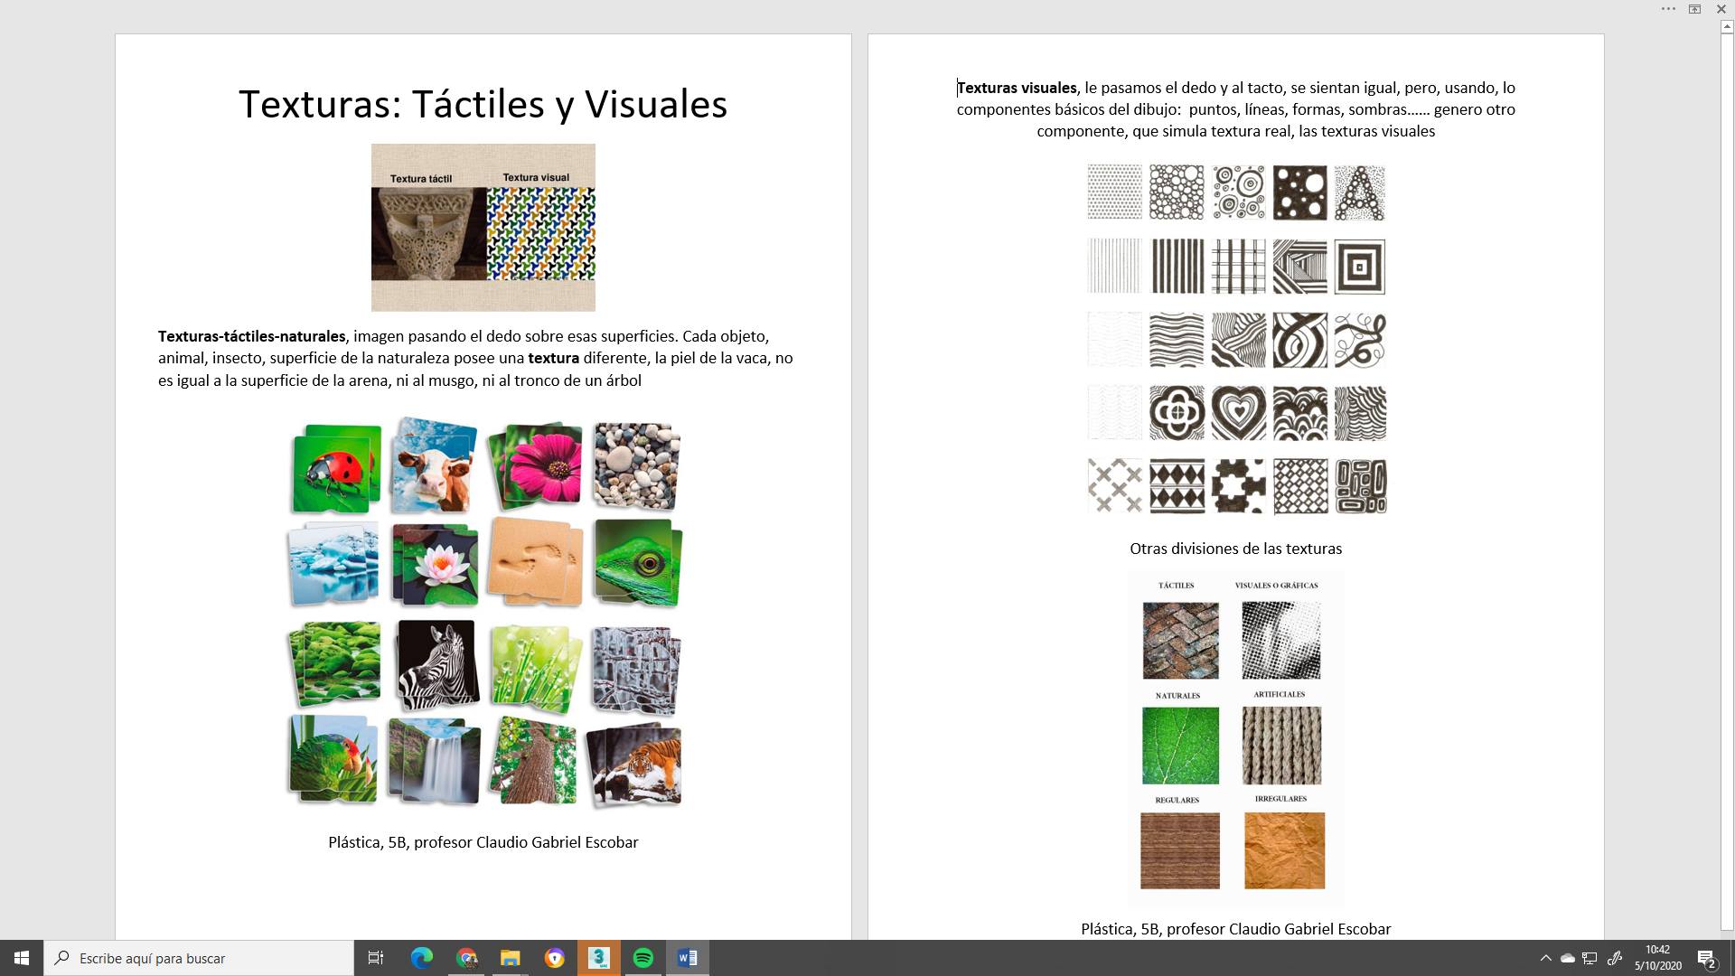
Task: Launch Microsoft Edge from the taskbar
Action: tap(422, 958)
